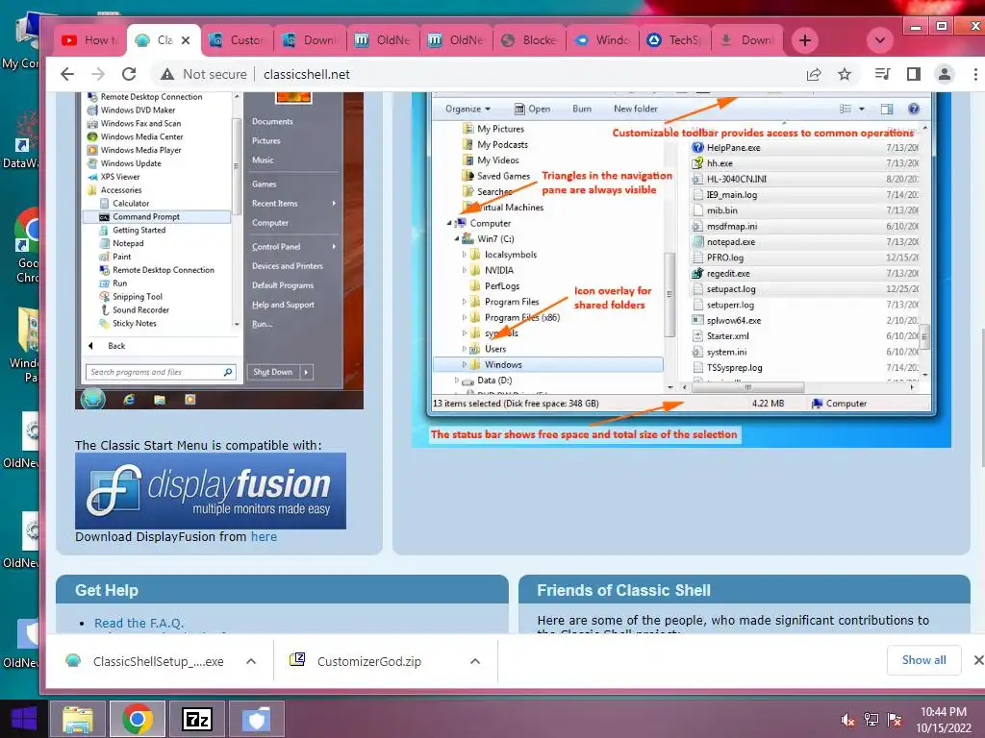This screenshot has width=985, height=738.
Task: Switch to the Blocke tab
Action: tap(530, 40)
